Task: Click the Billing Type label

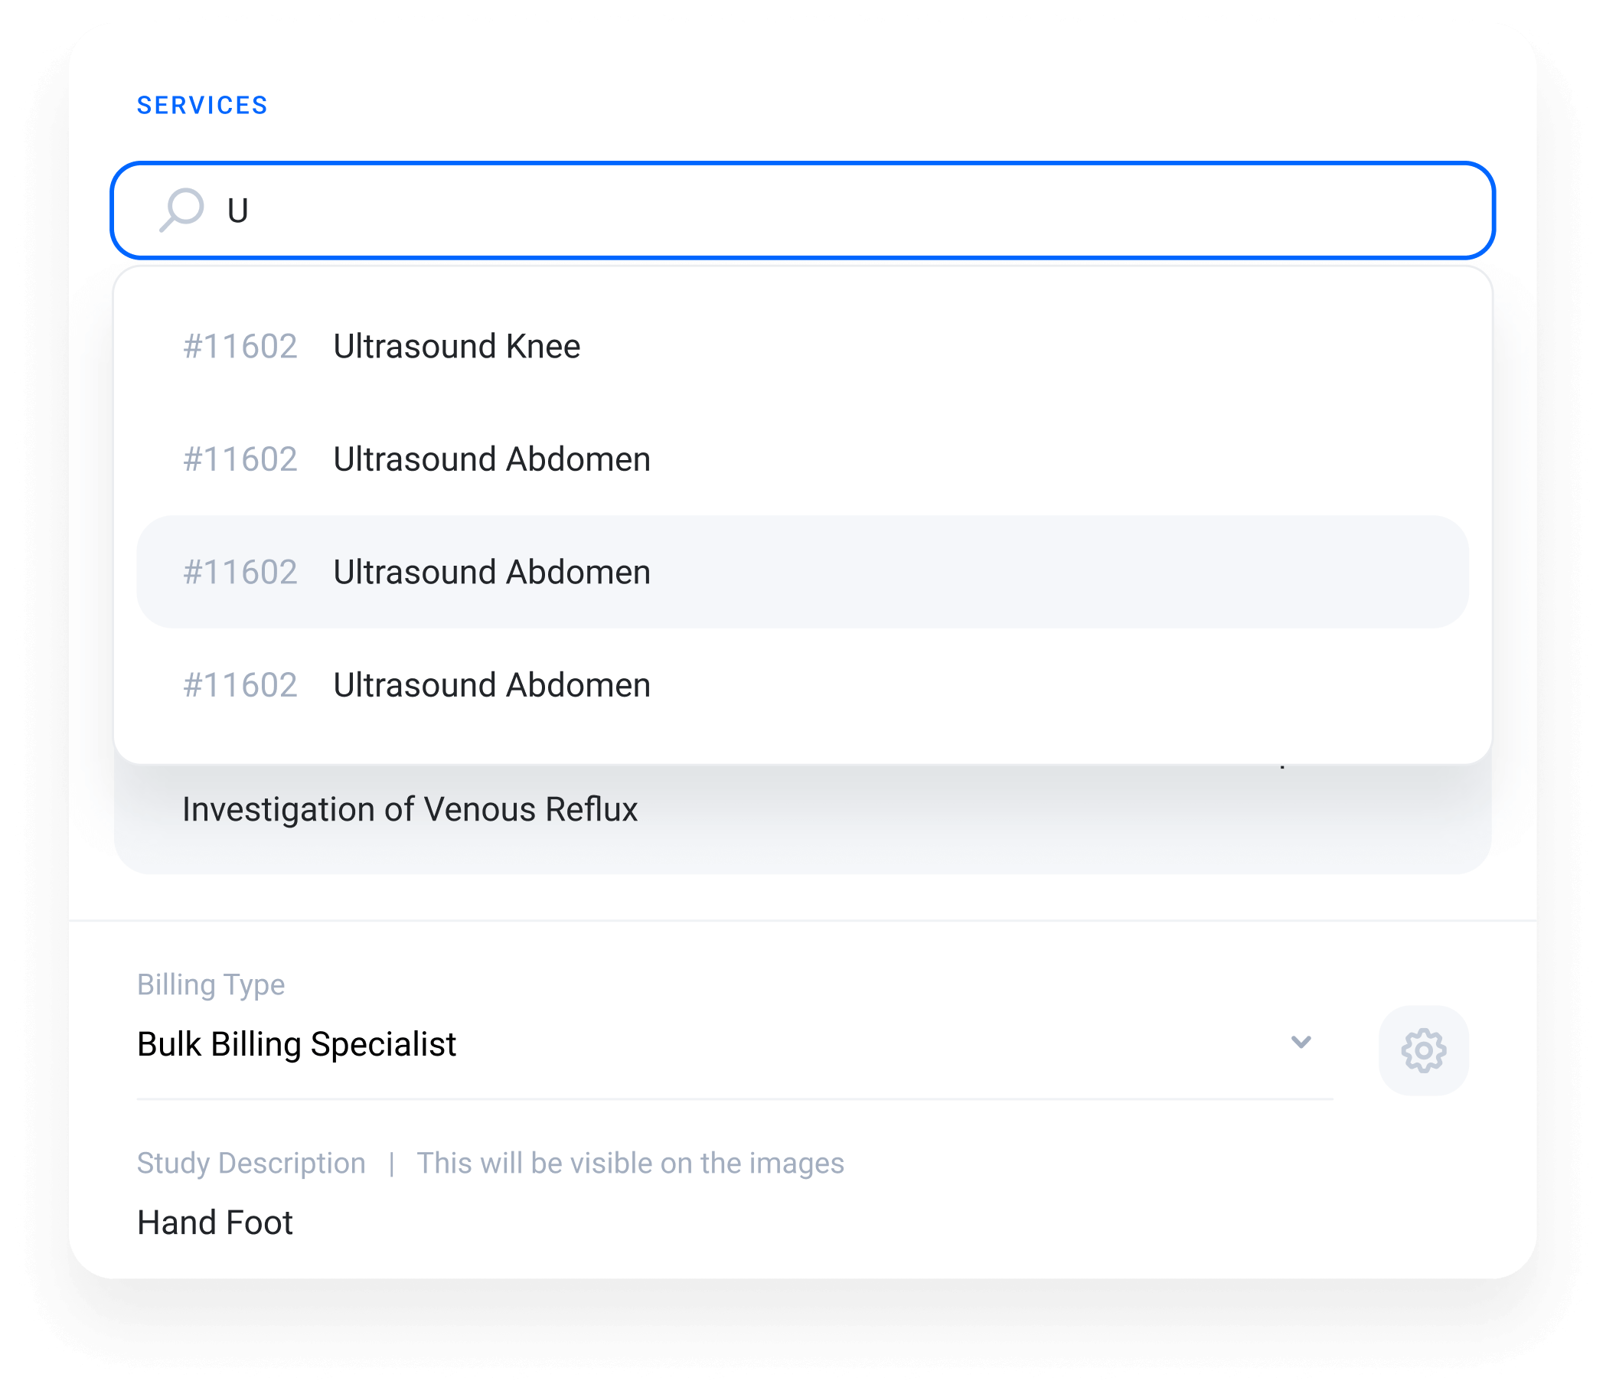Action: 211,984
